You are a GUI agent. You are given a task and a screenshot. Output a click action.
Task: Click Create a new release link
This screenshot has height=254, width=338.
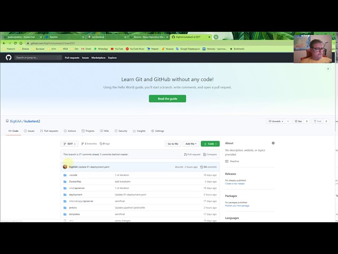[234, 184]
